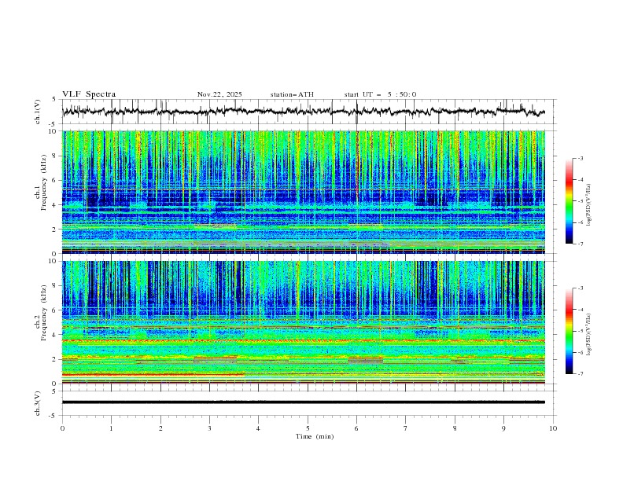Click the "4" kHz tick of the ch.1 spectrogram
Viewport: 623px width, 481px height.
click(x=55, y=205)
